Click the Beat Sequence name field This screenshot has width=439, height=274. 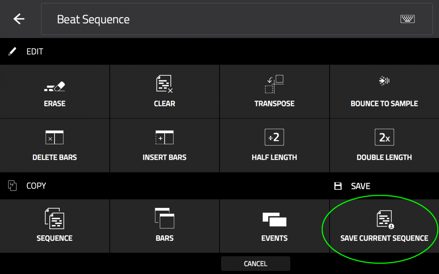219,19
